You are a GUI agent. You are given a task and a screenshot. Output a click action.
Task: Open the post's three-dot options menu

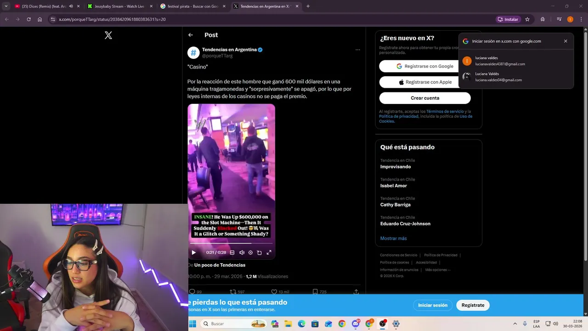(358, 50)
